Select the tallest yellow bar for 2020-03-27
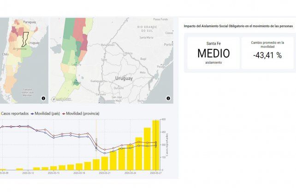 [156, 145]
